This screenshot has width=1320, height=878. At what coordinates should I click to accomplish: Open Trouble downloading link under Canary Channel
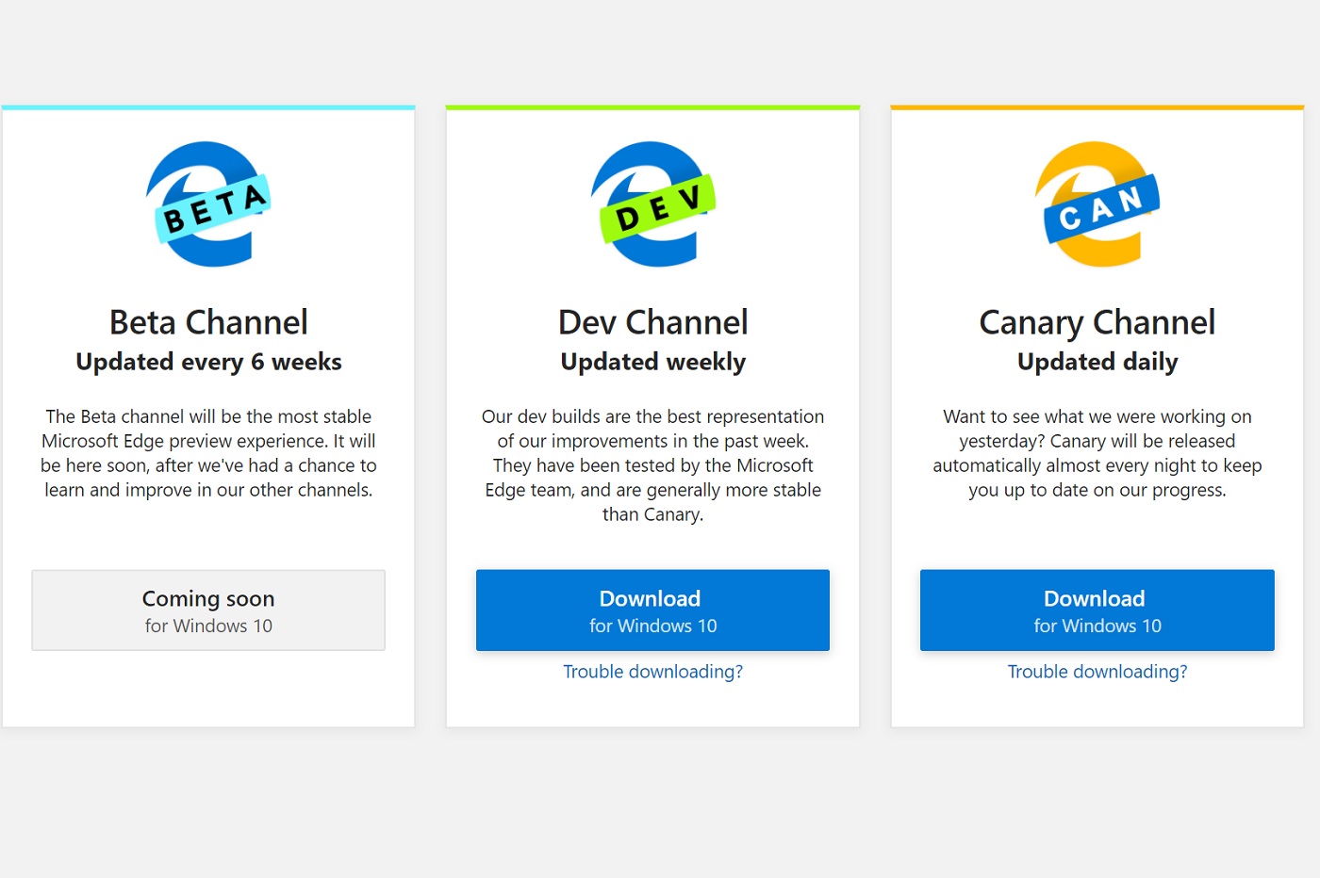click(1097, 672)
